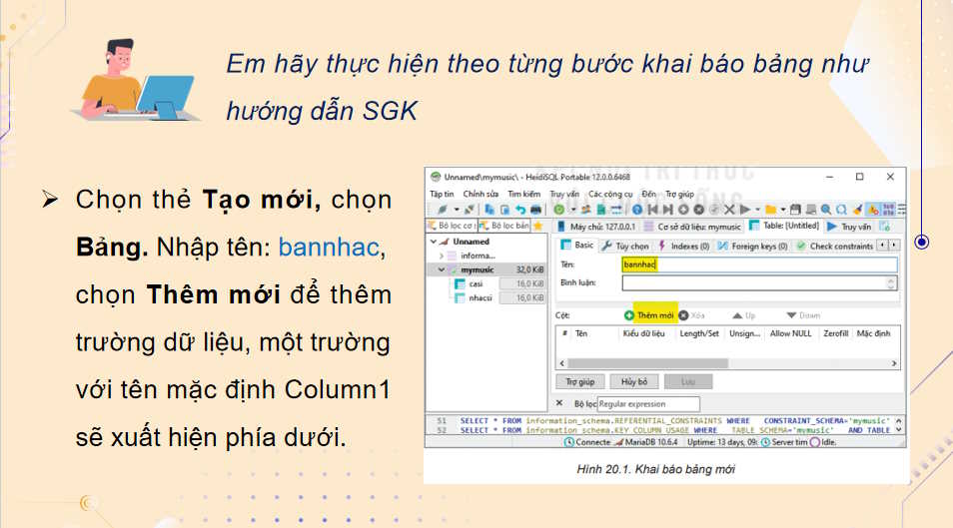Open the Check constraints tab
This screenshot has width=953, height=528.
click(x=835, y=247)
